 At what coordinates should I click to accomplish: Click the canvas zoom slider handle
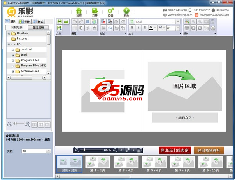[x=84, y=150]
